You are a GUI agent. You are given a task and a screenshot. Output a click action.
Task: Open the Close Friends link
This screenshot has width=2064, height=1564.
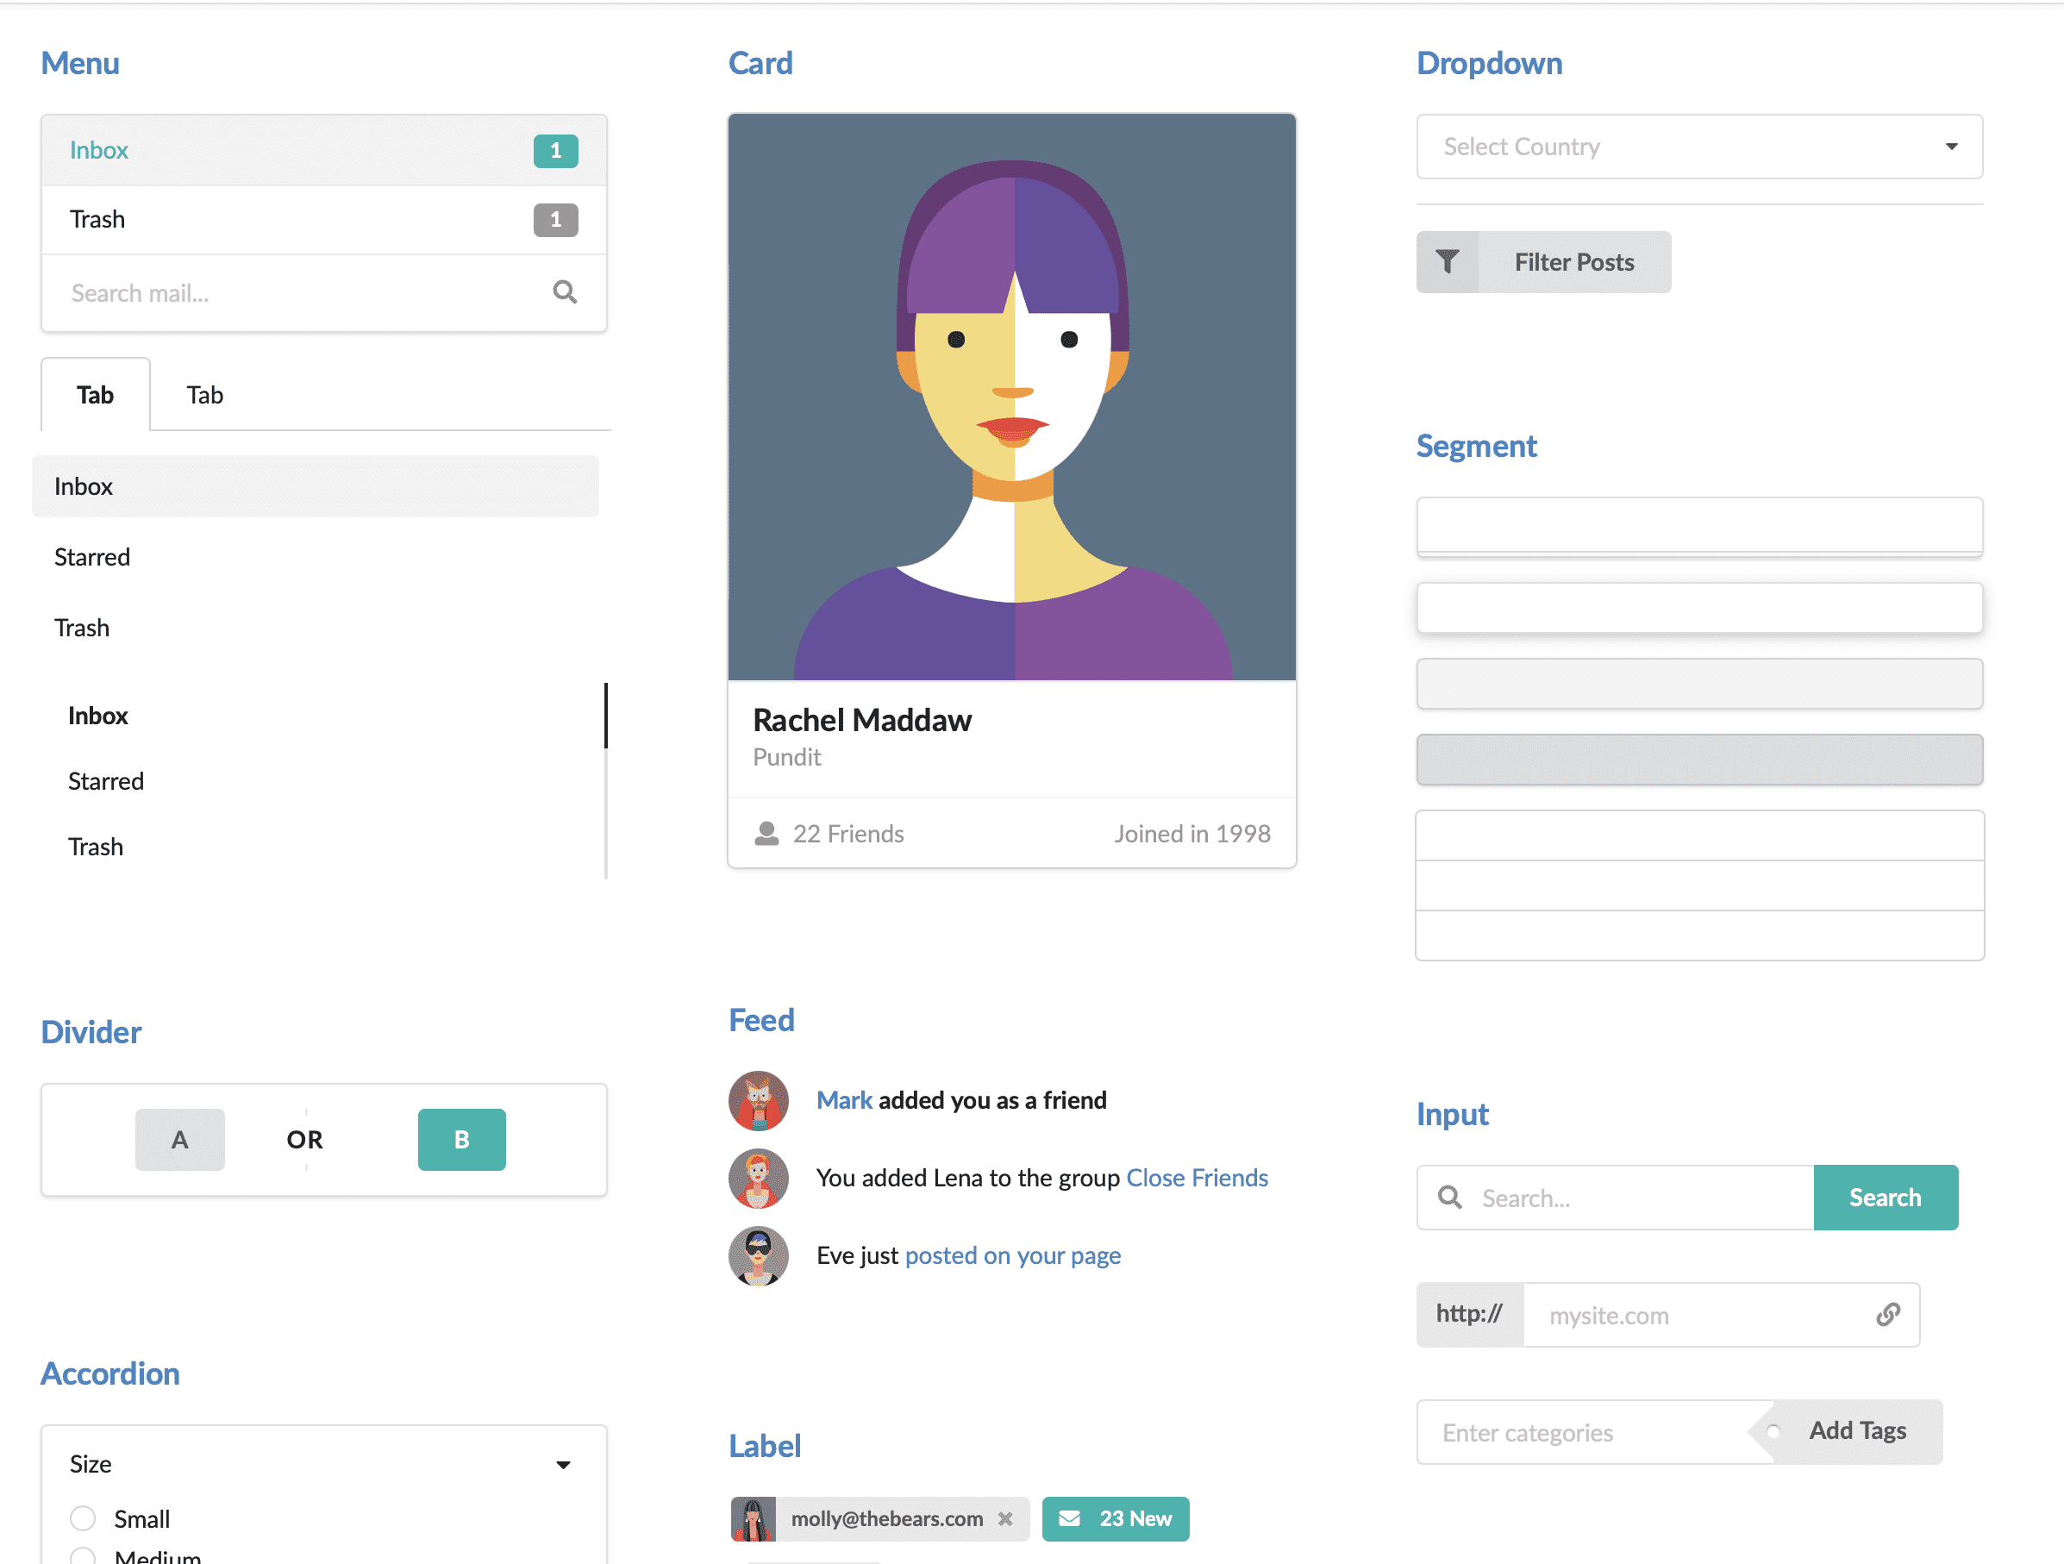pyautogui.click(x=1196, y=1178)
